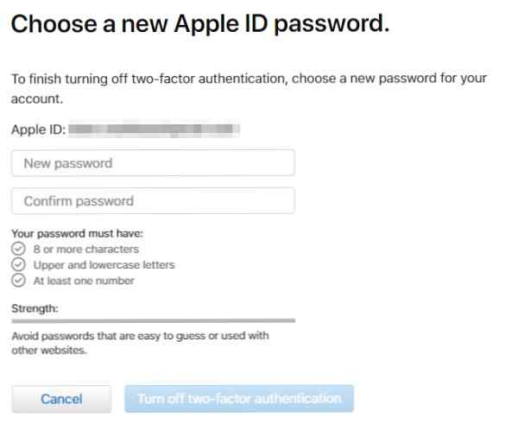The height and width of the screenshot is (430, 505).
Task: Click the 'Apple ID:' label
Action: click(38, 130)
